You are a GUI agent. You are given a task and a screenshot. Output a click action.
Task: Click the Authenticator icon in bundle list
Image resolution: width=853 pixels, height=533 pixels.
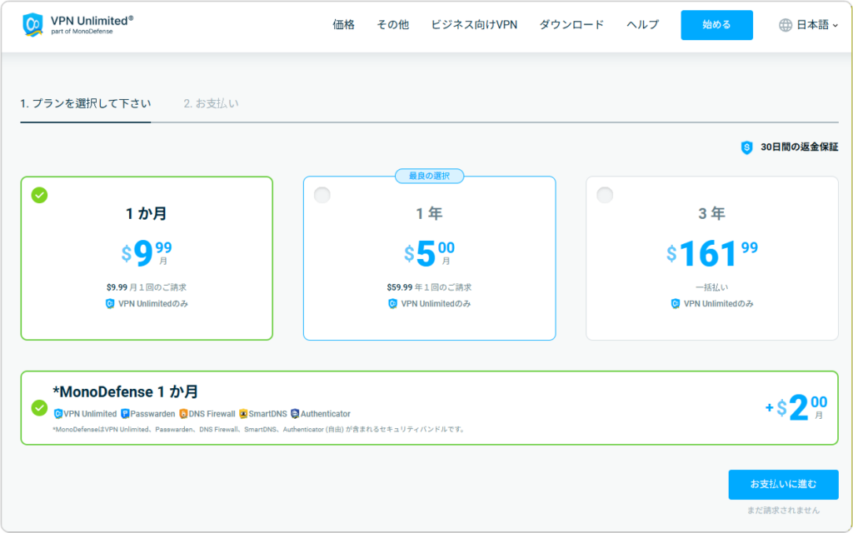point(295,414)
